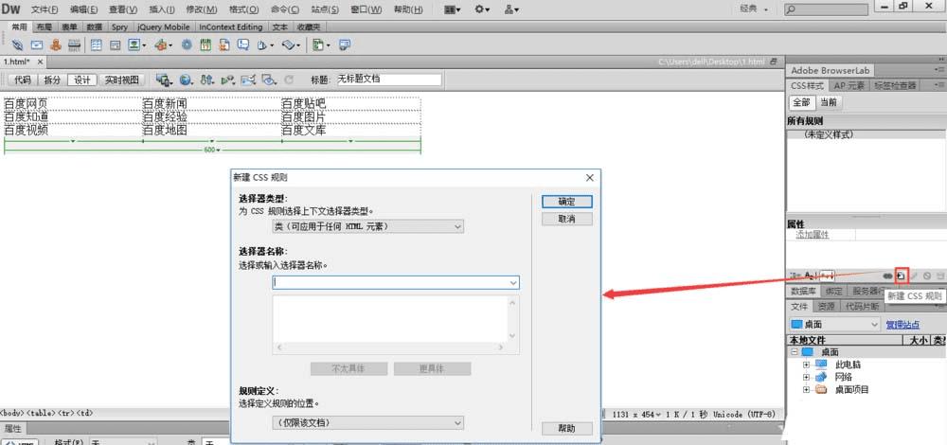The height and width of the screenshot is (445, 947).
Task: Open the gear Extend Dreamweaver menu
Action: point(482,9)
